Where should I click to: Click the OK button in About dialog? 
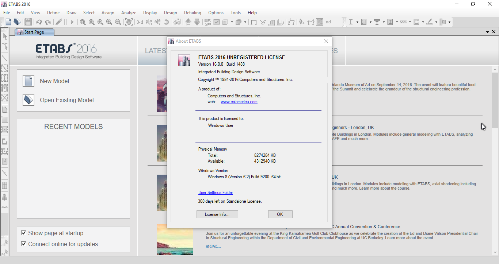pos(280,214)
